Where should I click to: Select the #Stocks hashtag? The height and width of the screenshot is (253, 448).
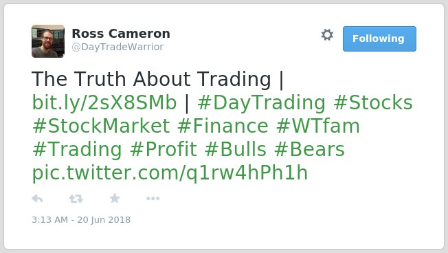click(x=373, y=102)
